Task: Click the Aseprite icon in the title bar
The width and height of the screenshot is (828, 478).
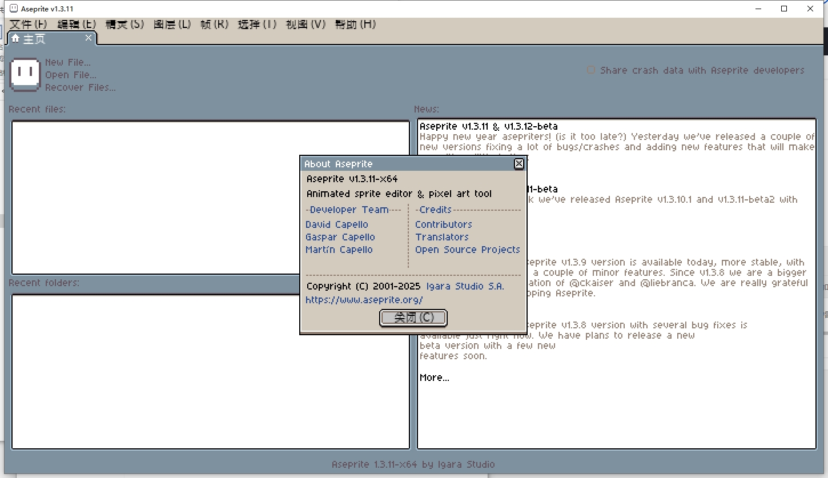Action: click(x=13, y=9)
